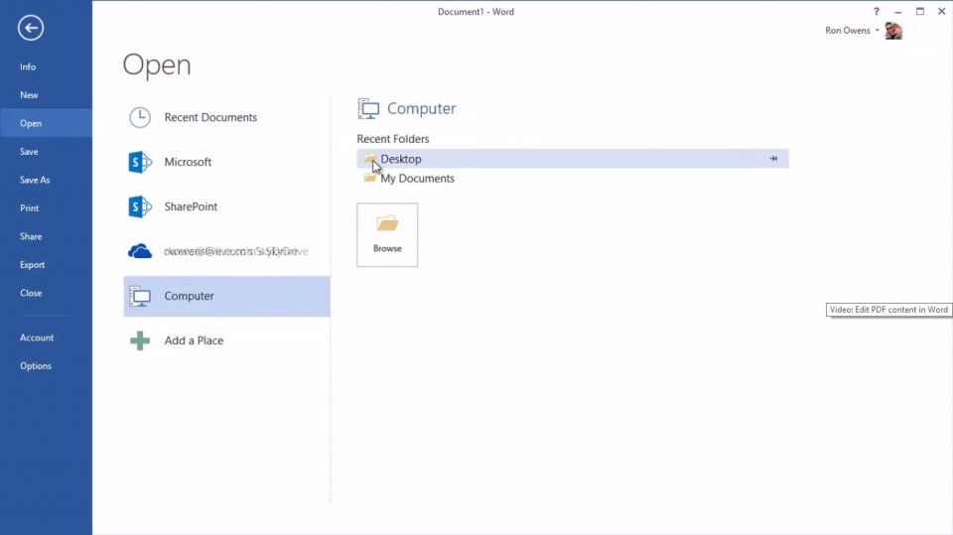Select the Recent Documents clock icon

pyautogui.click(x=140, y=117)
